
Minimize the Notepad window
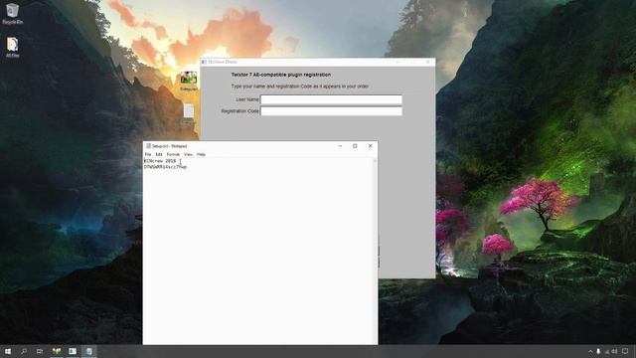[340, 146]
